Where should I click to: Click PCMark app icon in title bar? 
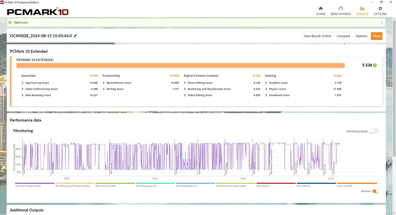[x=2, y=2]
